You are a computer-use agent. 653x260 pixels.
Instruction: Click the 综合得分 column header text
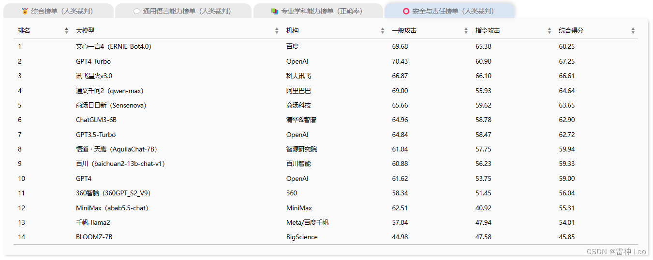571,30
